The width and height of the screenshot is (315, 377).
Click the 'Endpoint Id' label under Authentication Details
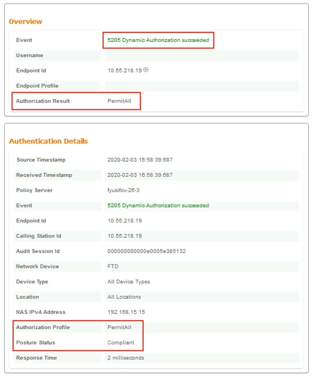pyautogui.click(x=31, y=221)
